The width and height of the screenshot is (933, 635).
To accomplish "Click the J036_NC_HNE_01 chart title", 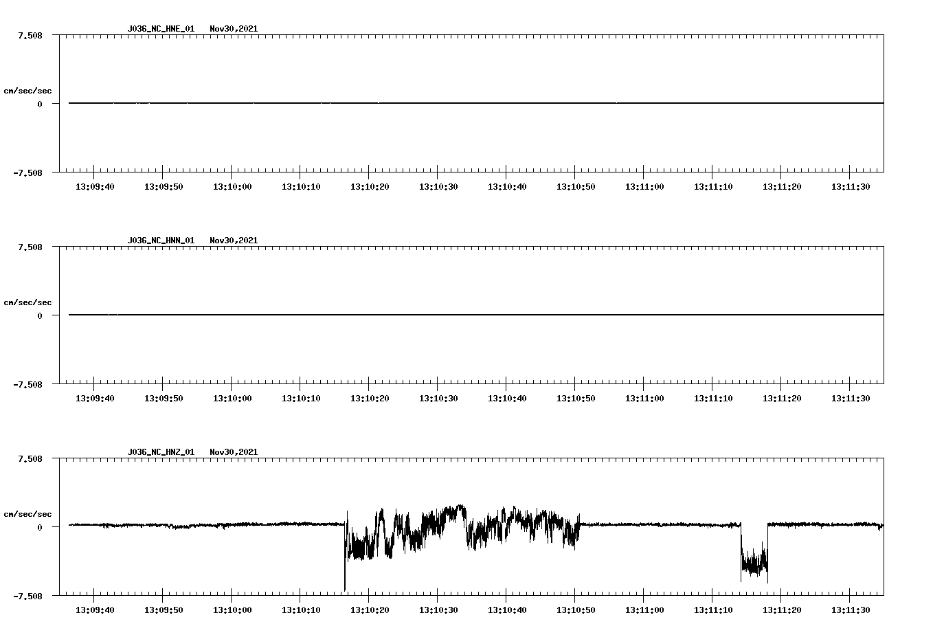I will coord(161,29).
